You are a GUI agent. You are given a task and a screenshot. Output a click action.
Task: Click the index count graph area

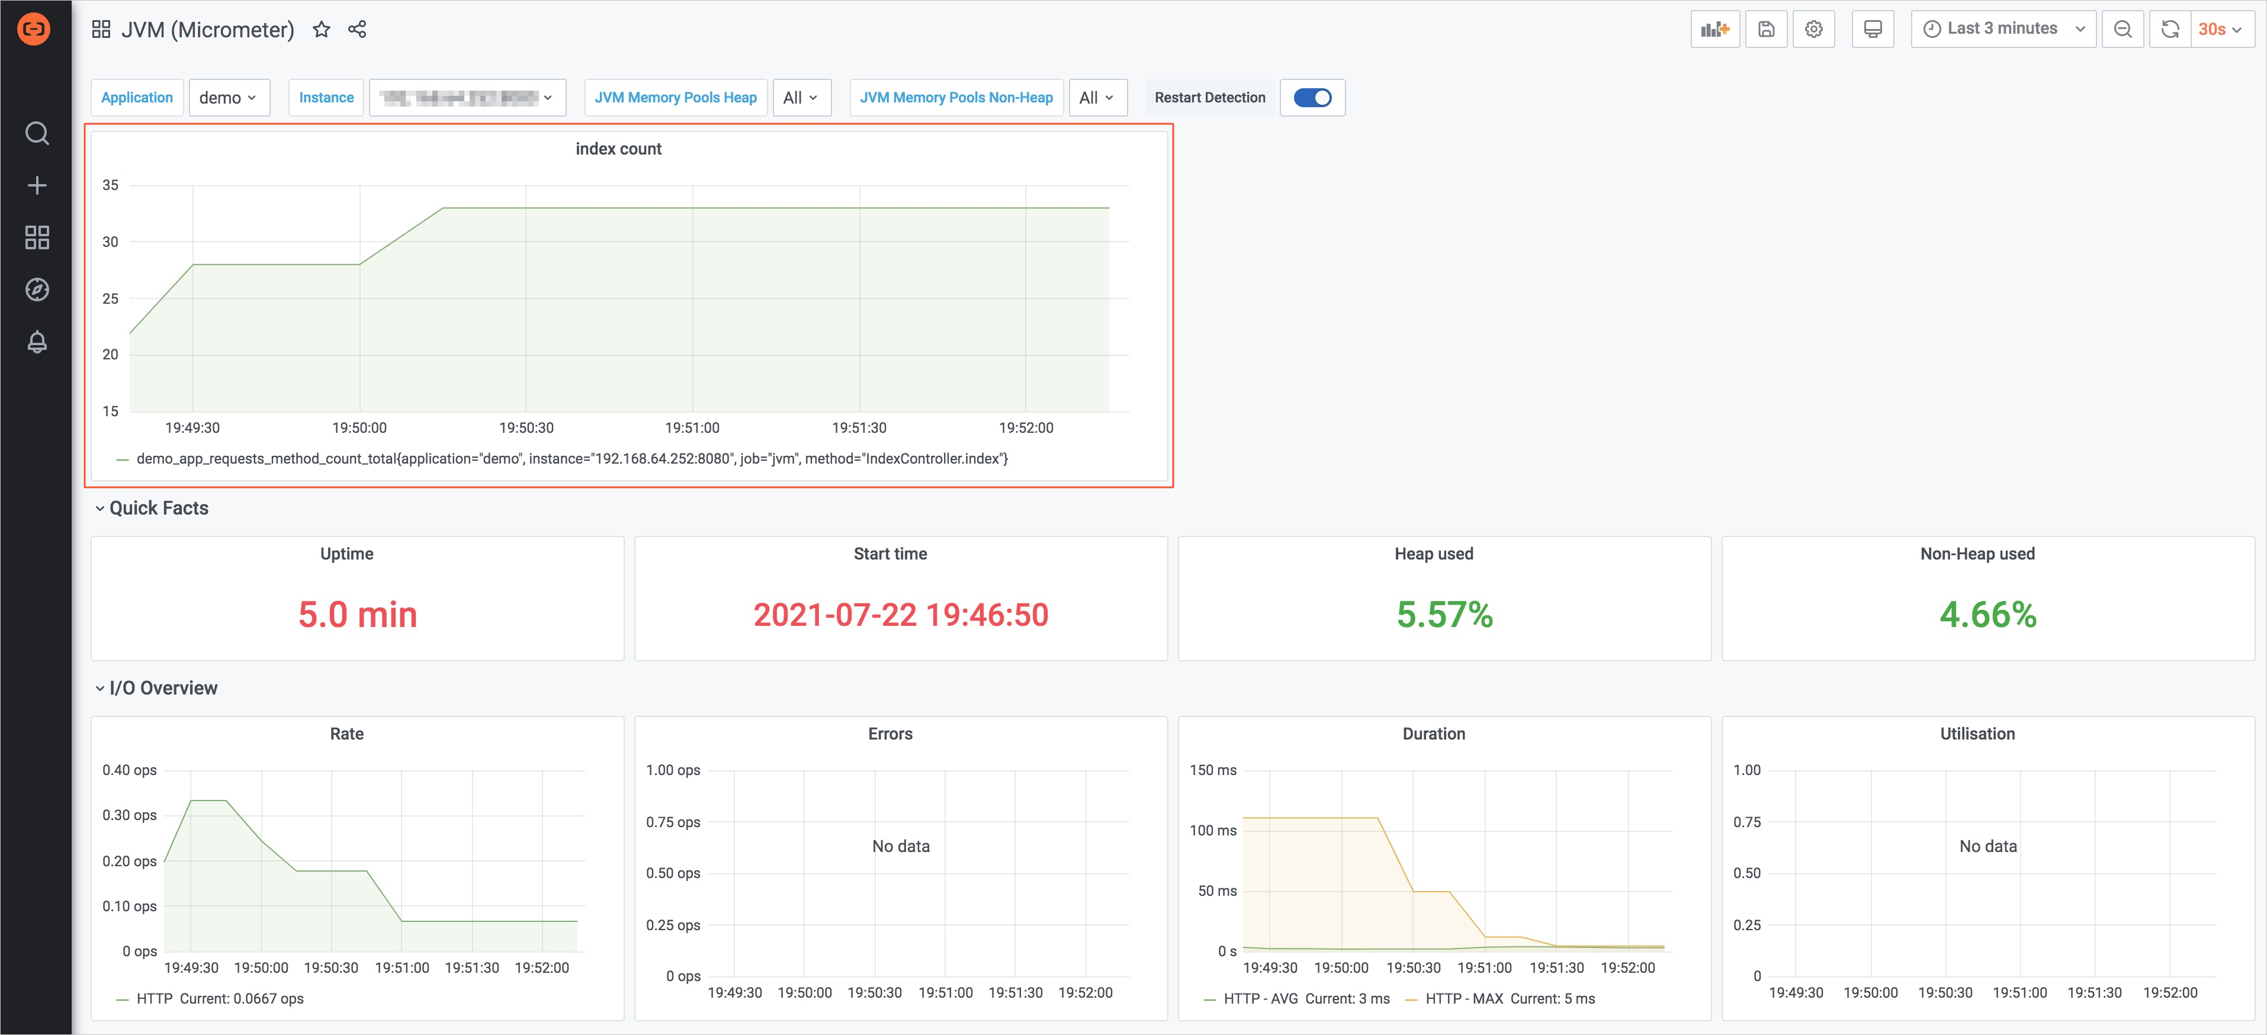pos(630,298)
